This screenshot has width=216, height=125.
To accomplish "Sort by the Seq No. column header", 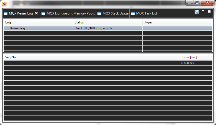I will point(92,57).
